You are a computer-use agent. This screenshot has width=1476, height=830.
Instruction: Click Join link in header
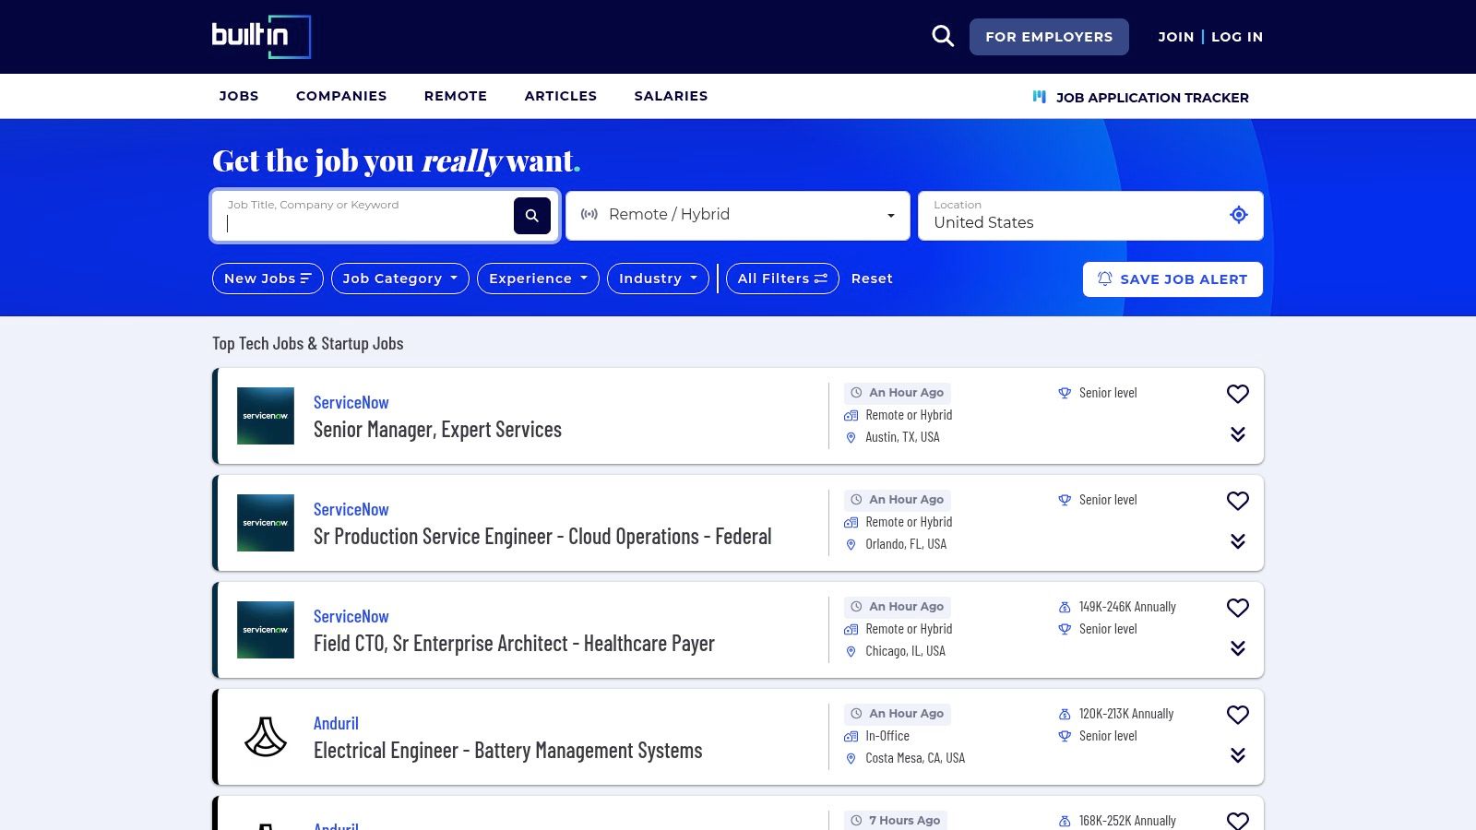[x=1176, y=37]
